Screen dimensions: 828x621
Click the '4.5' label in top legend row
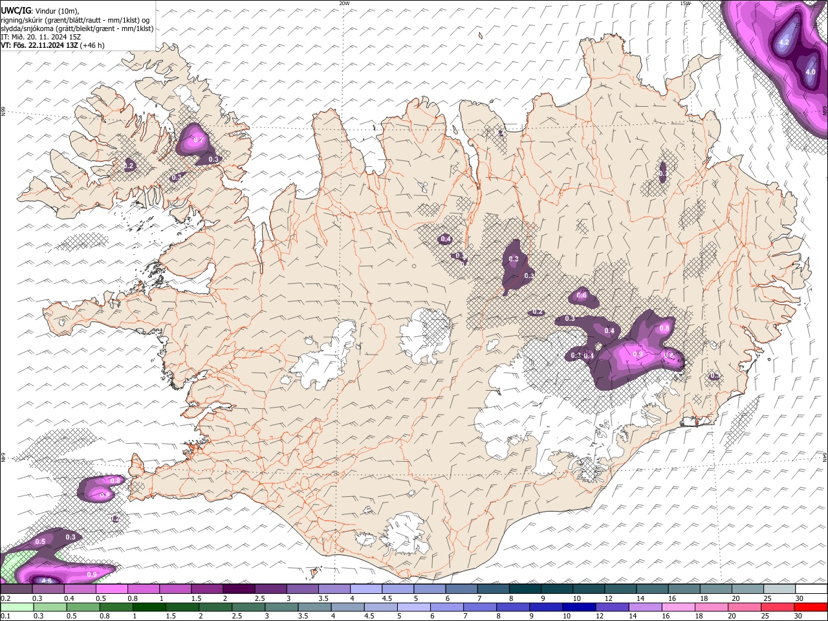point(387,598)
